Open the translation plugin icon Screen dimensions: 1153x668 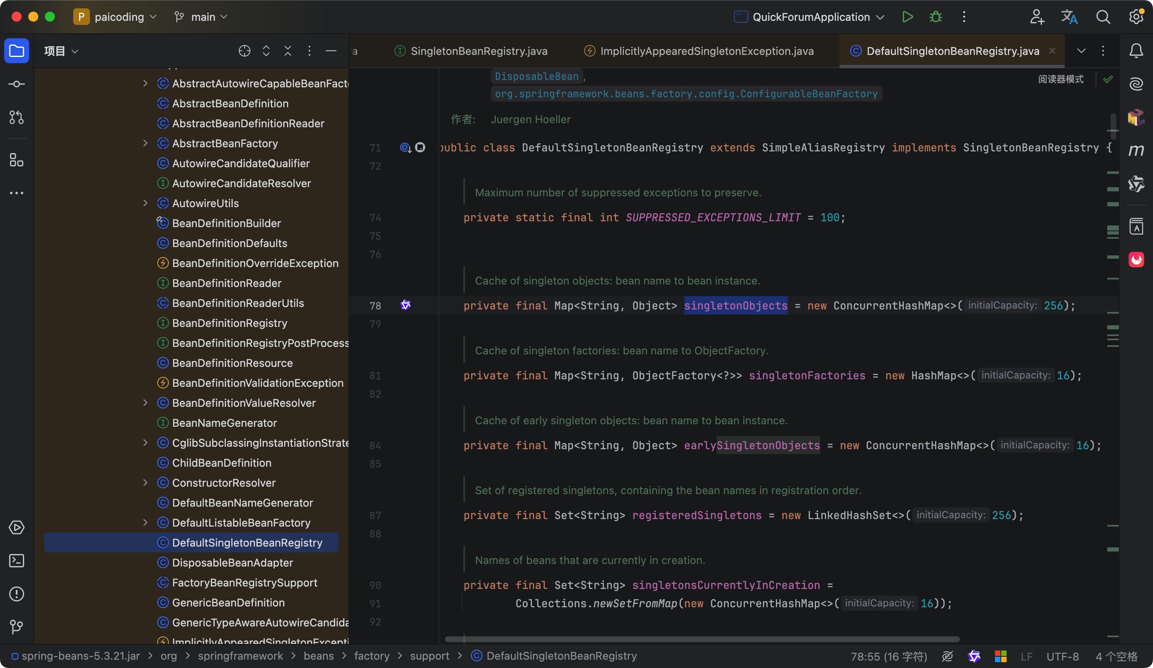click(1069, 17)
